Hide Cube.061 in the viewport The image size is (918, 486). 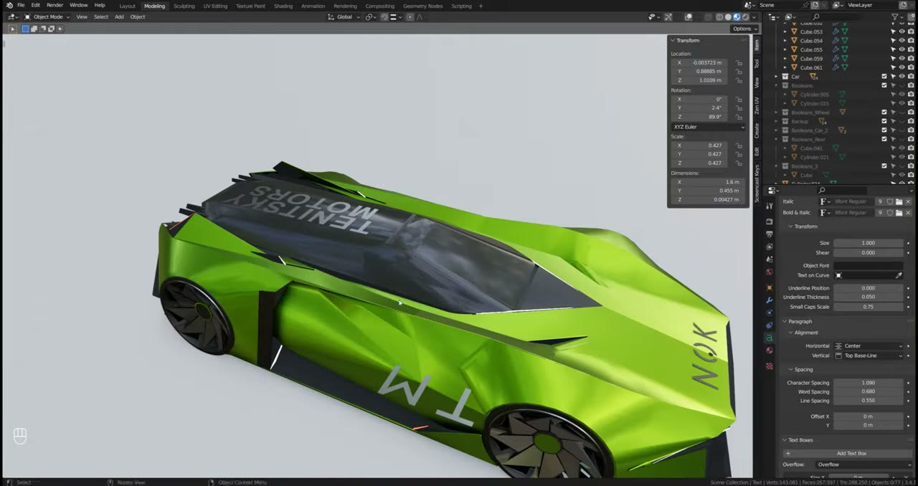click(x=902, y=67)
